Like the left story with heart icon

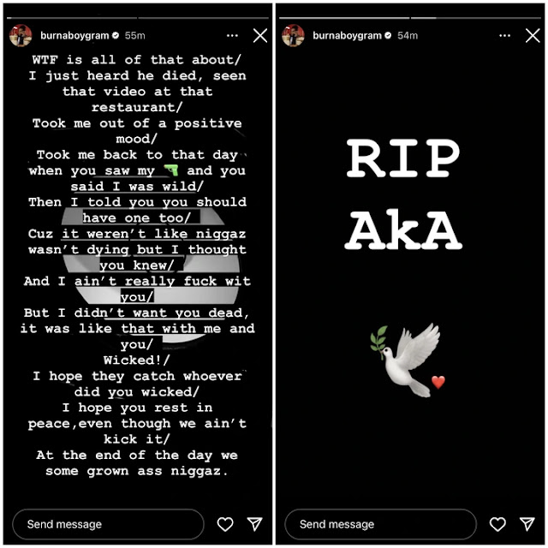[x=225, y=524]
